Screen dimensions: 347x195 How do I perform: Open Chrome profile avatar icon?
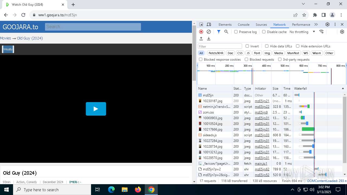pos(332,15)
